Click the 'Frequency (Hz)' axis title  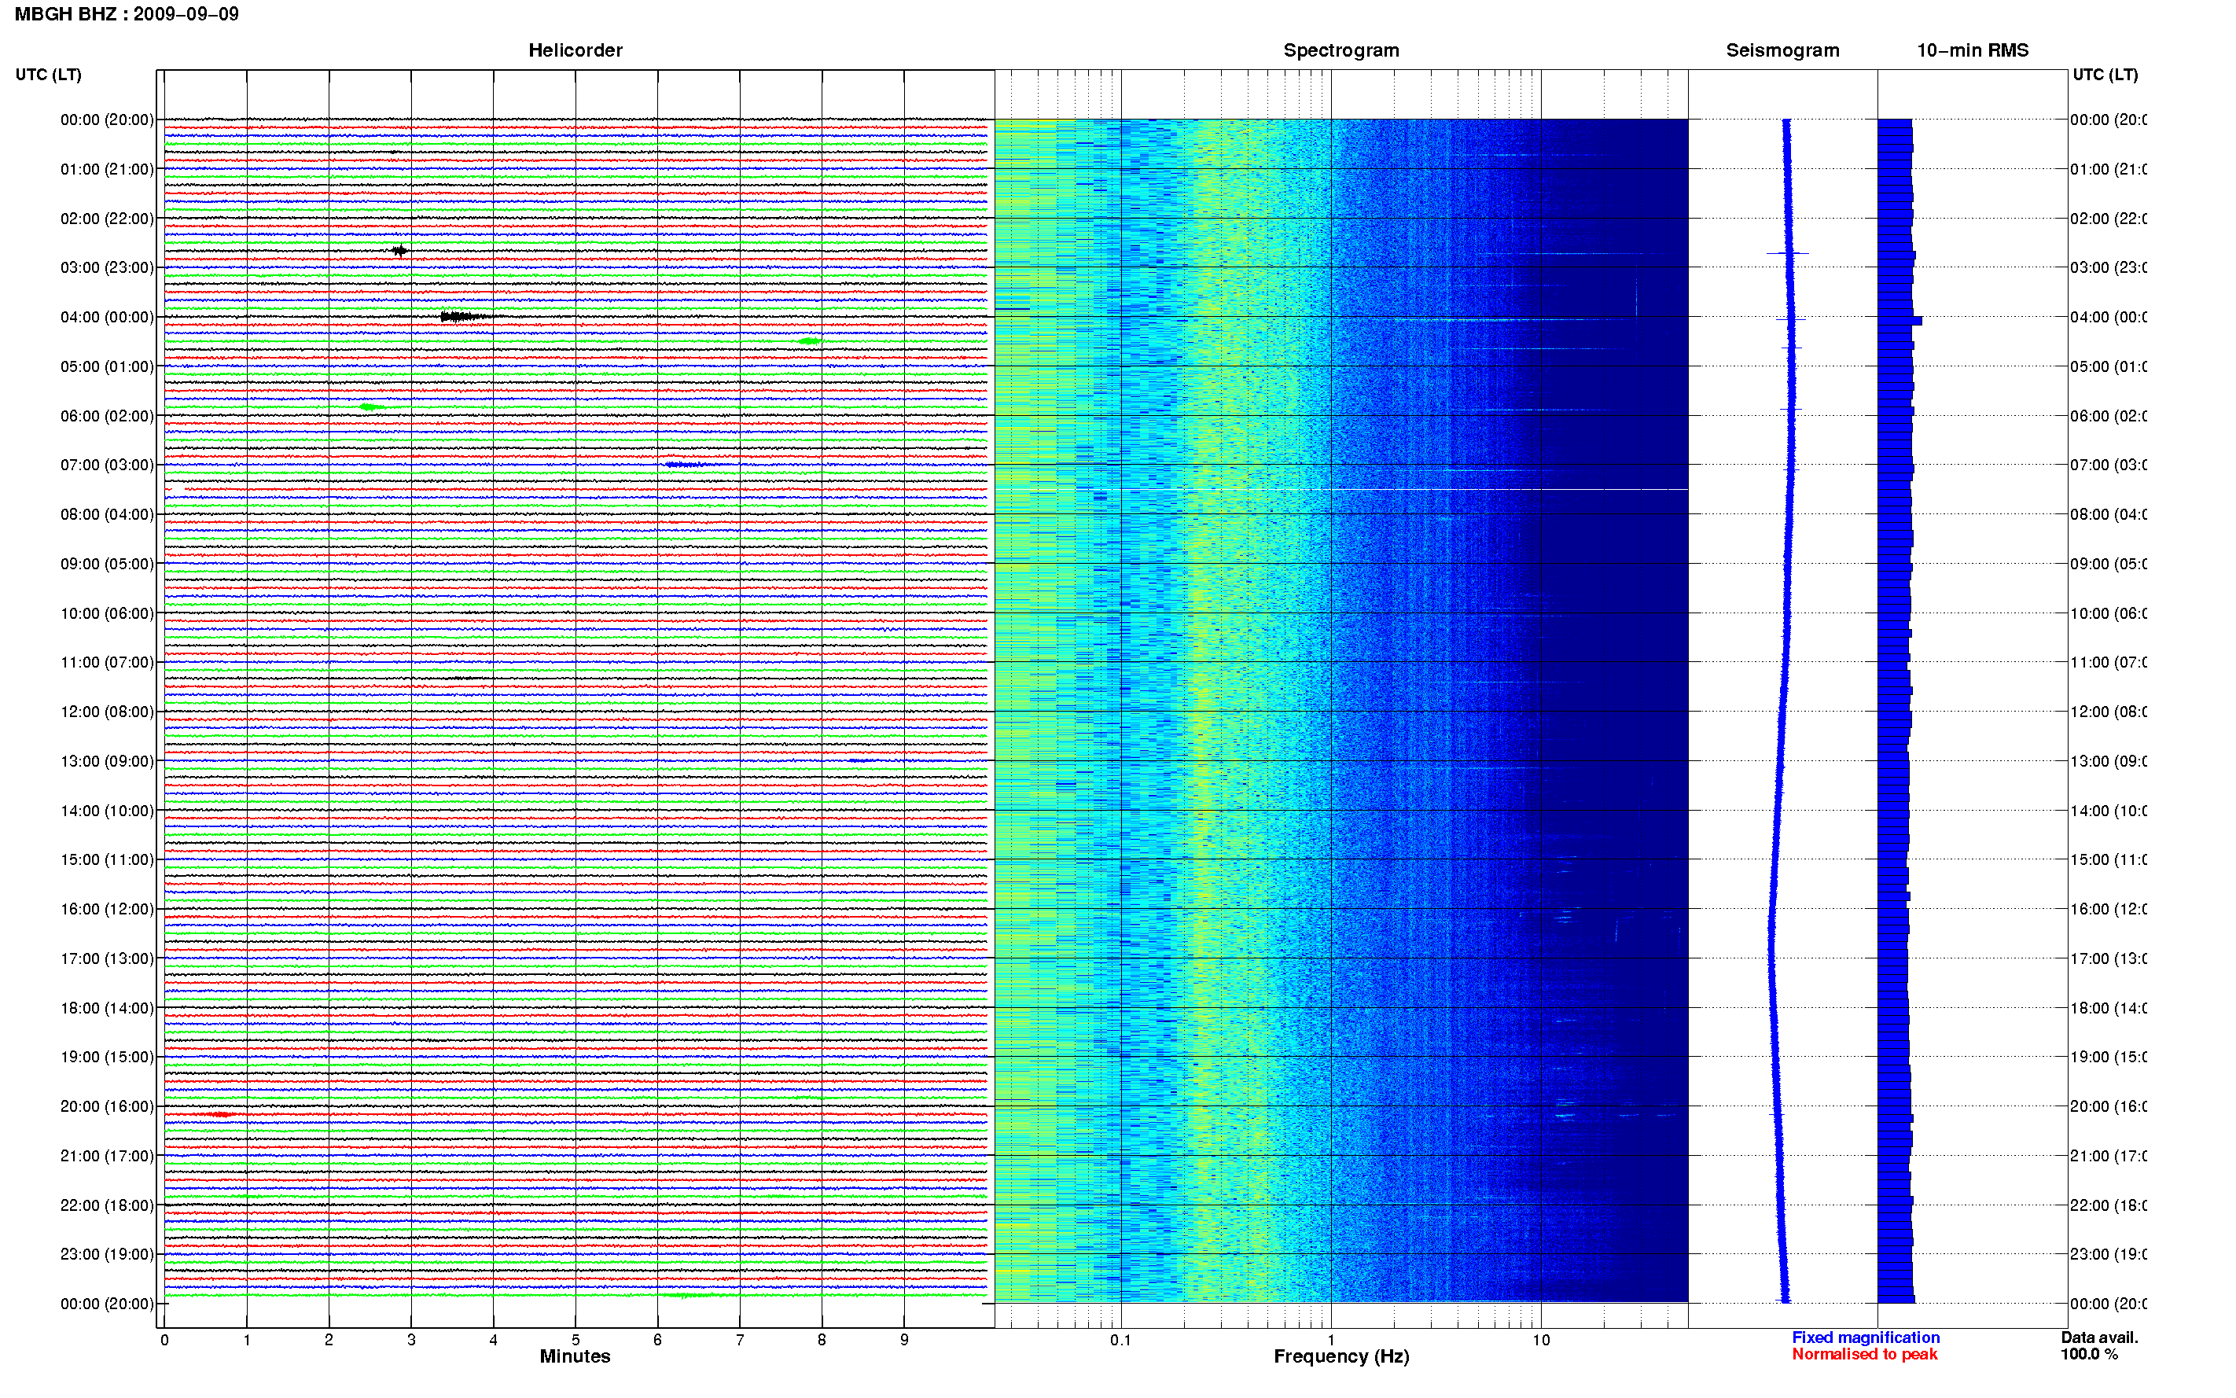click(x=1341, y=1356)
